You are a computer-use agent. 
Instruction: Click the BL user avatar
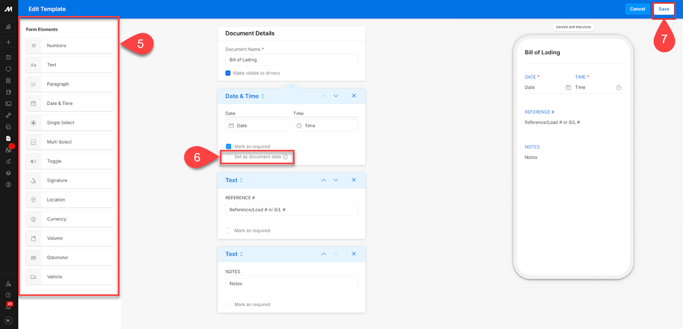point(9,320)
